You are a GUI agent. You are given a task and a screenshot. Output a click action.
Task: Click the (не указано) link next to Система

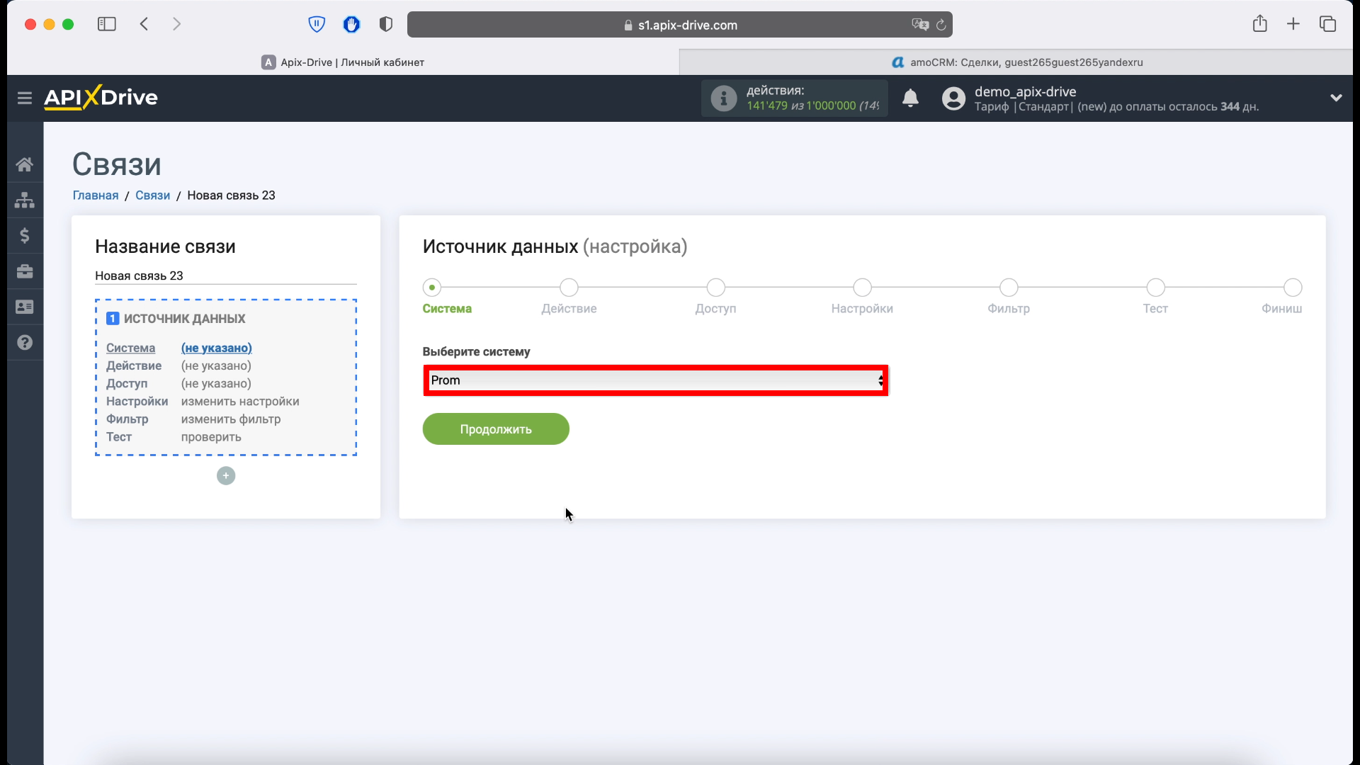[217, 348]
